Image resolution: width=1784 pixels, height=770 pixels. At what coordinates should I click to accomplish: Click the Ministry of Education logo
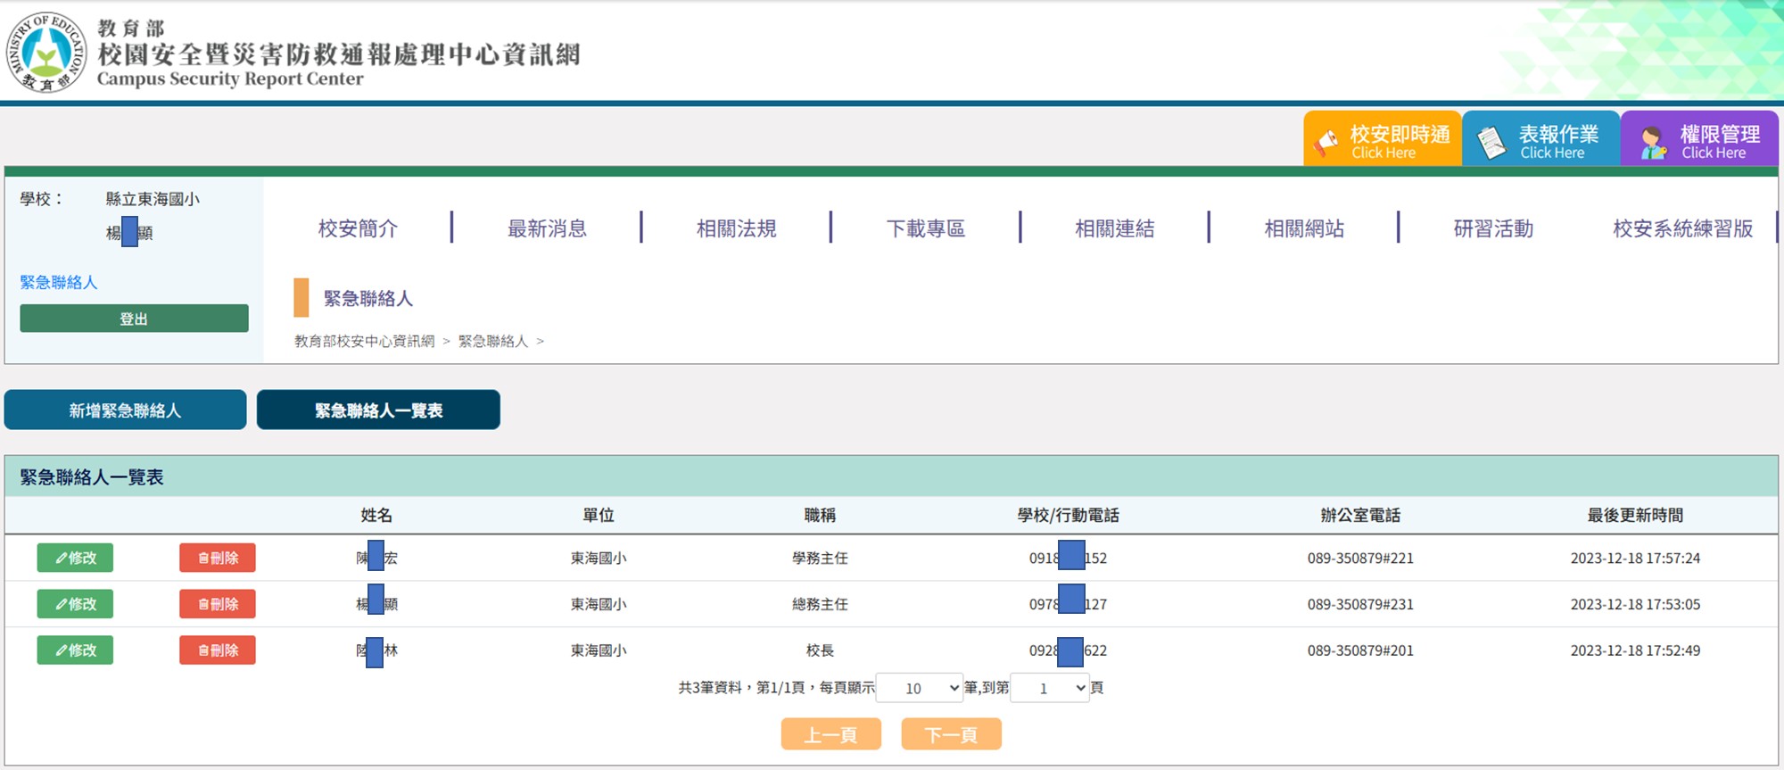46,53
